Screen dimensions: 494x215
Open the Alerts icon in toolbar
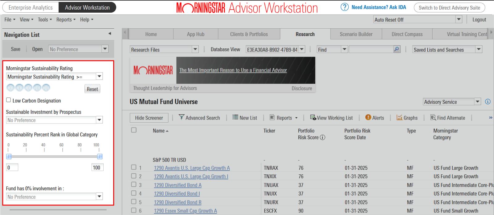(x=368, y=117)
